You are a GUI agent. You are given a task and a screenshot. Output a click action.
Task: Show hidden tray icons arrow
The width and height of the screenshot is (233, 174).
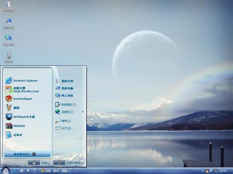pos(203,171)
